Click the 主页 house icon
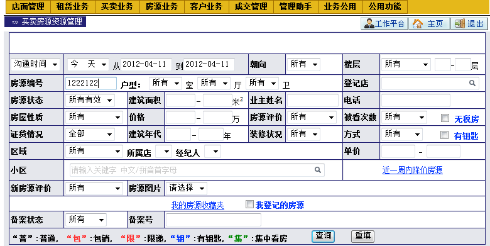 [x=418, y=24]
